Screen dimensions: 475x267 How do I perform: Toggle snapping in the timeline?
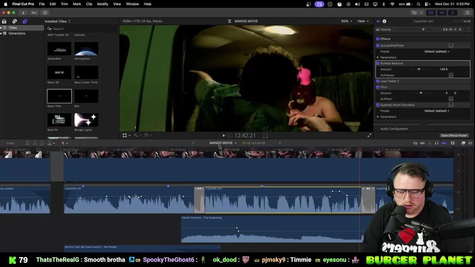pos(443,143)
